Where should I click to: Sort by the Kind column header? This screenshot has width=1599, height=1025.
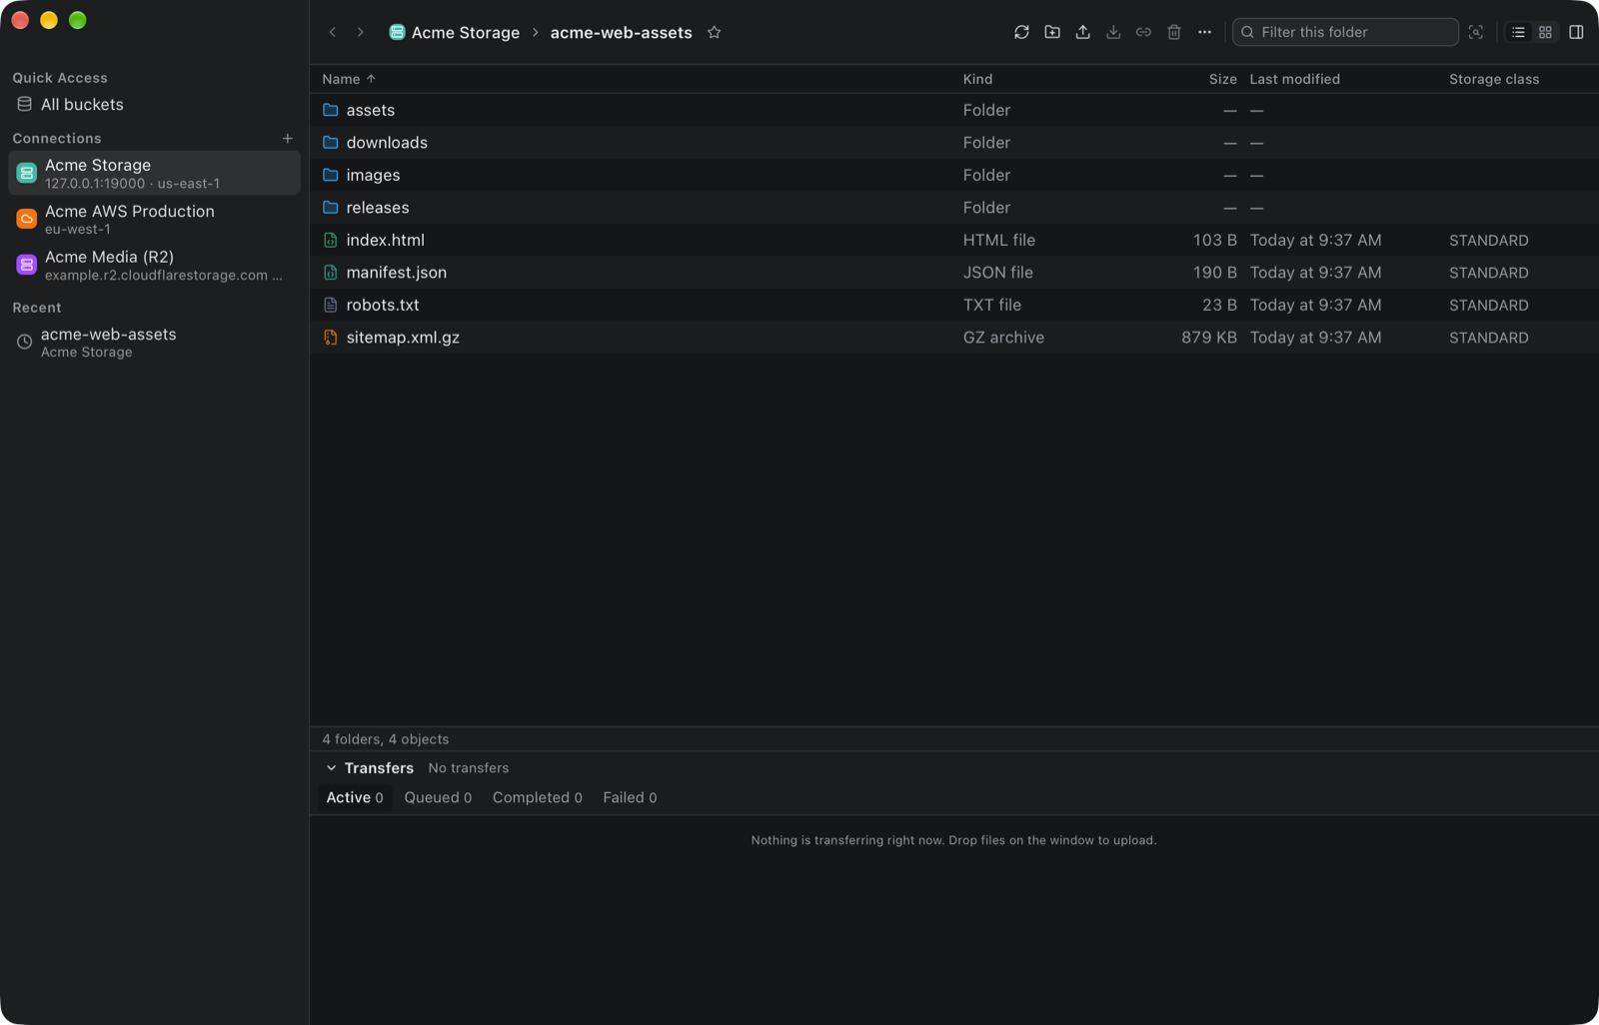977,79
